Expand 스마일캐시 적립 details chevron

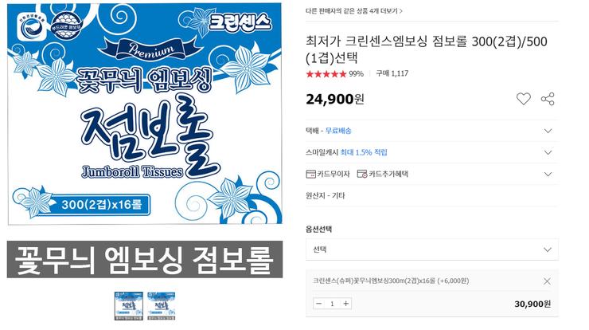click(x=548, y=152)
